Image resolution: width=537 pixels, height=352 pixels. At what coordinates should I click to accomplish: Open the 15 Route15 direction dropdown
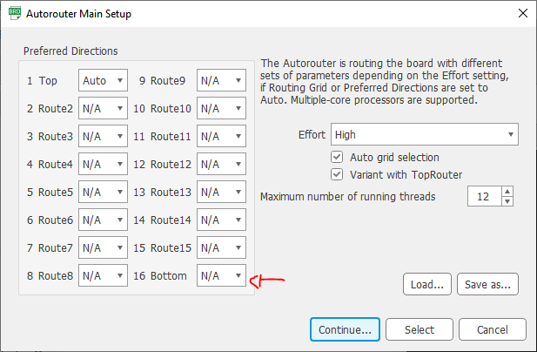pyautogui.click(x=221, y=247)
